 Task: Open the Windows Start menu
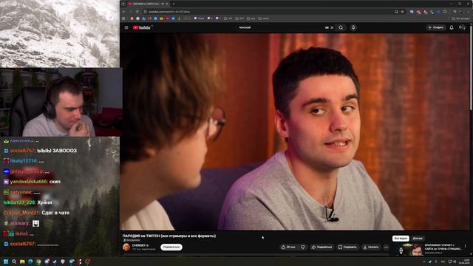tap(6, 262)
